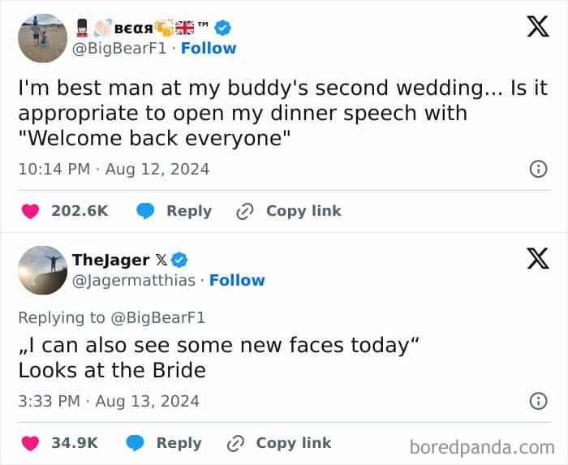Follow @Jagermatthias

pos(237,280)
